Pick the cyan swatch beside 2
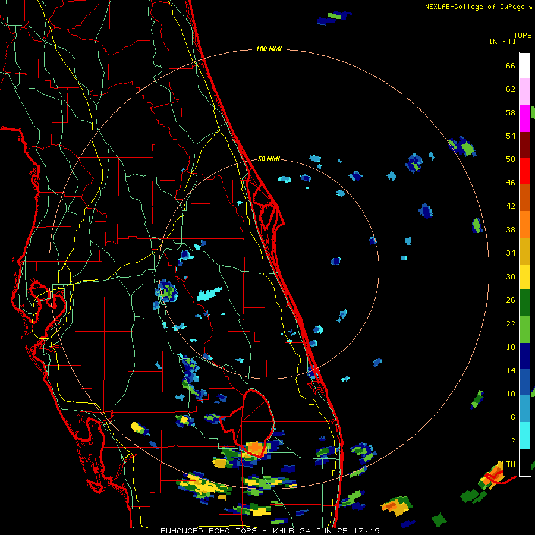The width and height of the screenshot is (535, 535). point(525,436)
